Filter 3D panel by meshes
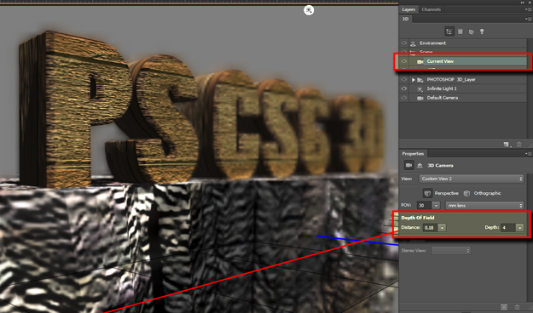The width and height of the screenshot is (533, 313). pos(461,31)
